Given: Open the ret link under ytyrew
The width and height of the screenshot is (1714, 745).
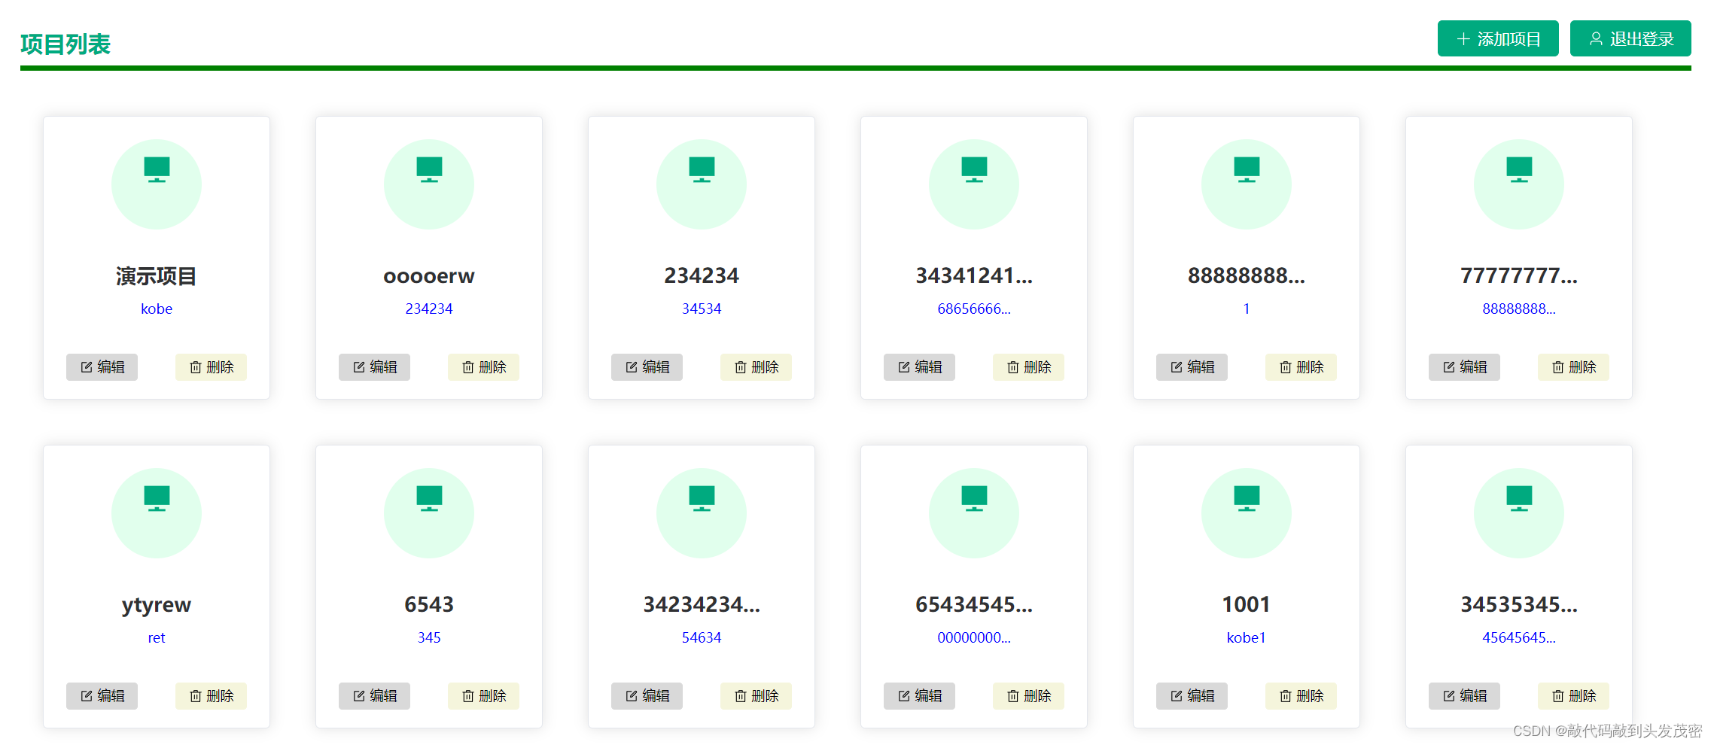Looking at the screenshot, I should [x=156, y=637].
